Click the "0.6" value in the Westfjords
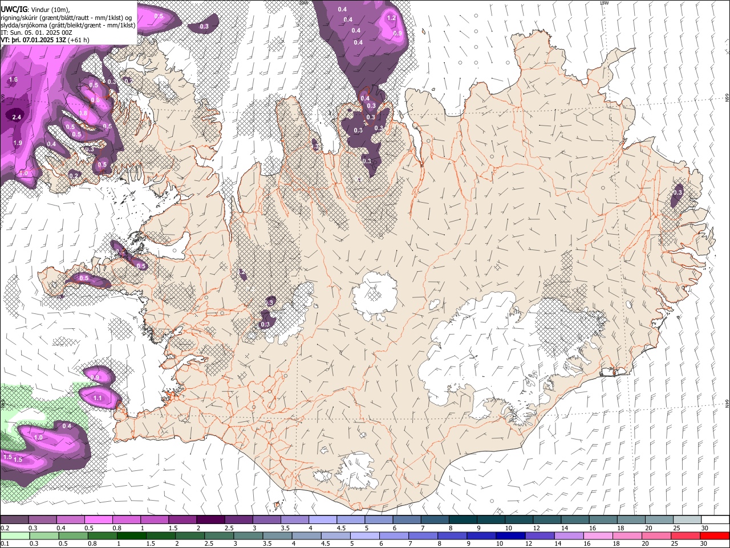The image size is (730, 548). tap(95, 100)
